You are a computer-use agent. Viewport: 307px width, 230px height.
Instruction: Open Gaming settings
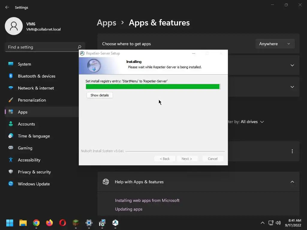click(x=42, y=148)
